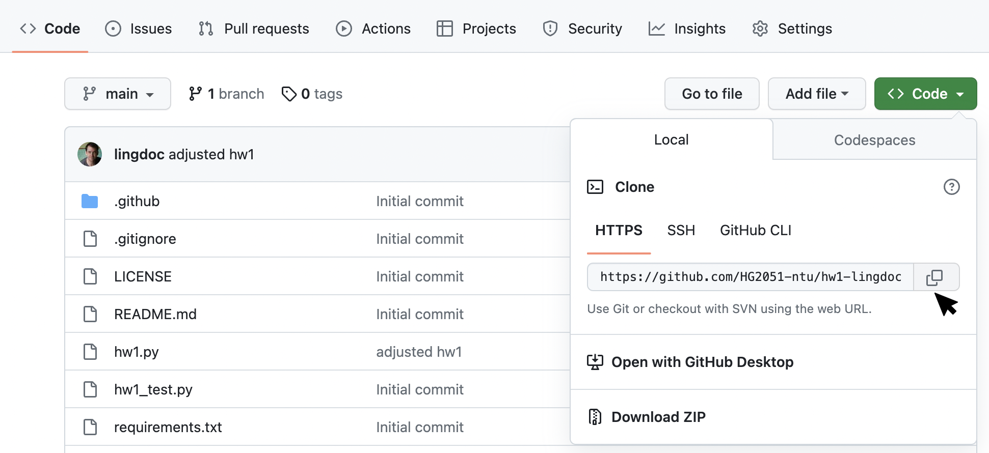The image size is (989, 453).
Task: Expand the main branch dropdown
Action: [x=118, y=94]
